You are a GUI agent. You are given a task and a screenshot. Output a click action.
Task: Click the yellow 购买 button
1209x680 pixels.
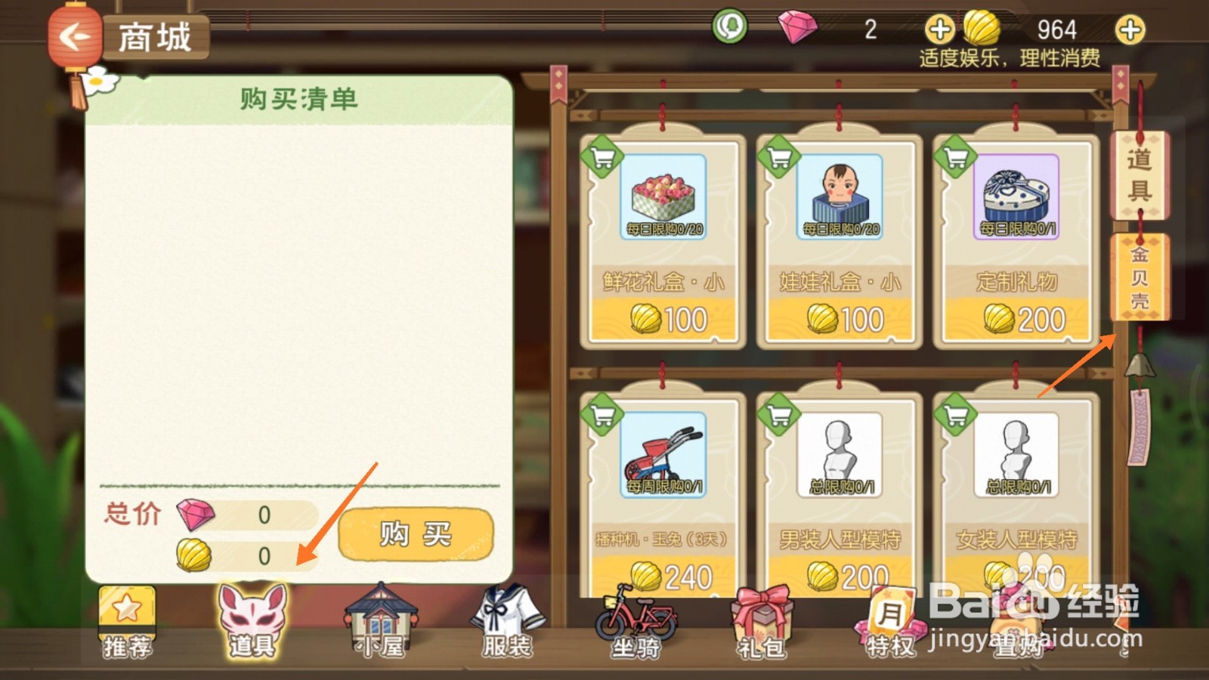coord(416,534)
